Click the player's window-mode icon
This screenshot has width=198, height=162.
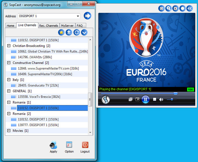pos(161,9)
